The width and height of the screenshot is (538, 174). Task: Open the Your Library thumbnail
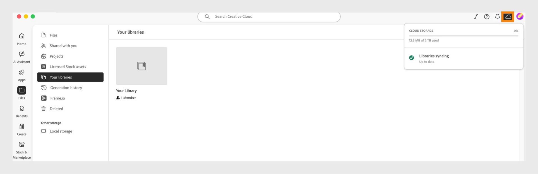tap(142, 66)
